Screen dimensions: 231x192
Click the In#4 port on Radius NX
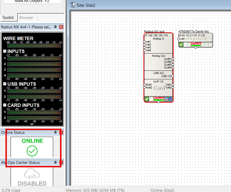(144, 50)
